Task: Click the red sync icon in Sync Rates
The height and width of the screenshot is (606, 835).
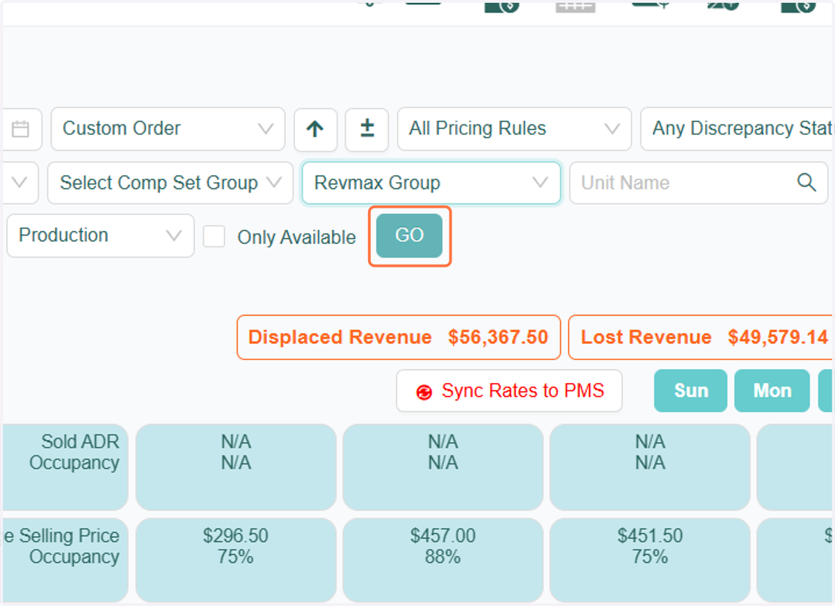Action: click(x=424, y=392)
